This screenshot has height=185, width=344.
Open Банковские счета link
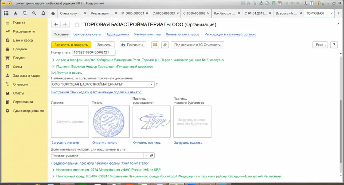pos(87,34)
